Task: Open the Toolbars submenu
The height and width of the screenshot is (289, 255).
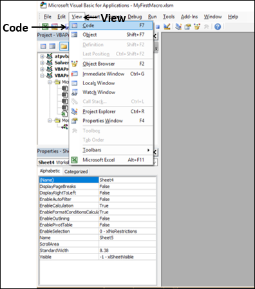Action: 111,150
